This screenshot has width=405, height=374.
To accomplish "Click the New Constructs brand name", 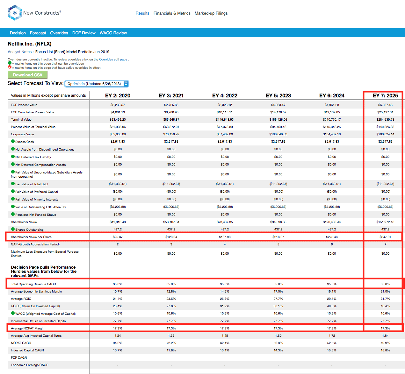I will [x=41, y=13].
